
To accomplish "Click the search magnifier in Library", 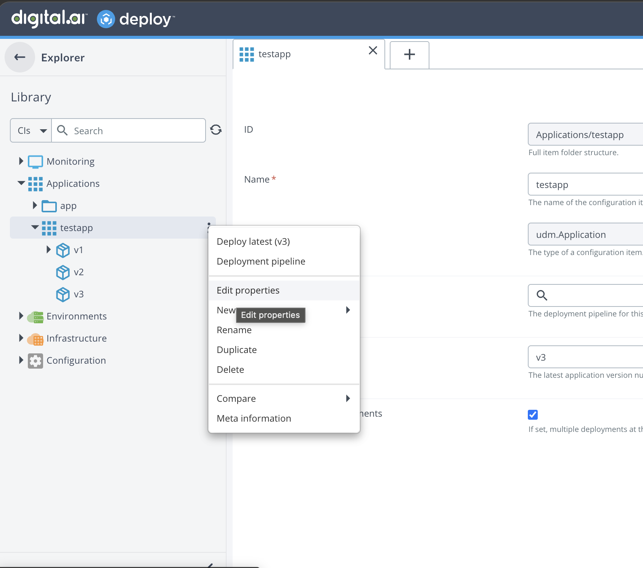I will pos(62,130).
